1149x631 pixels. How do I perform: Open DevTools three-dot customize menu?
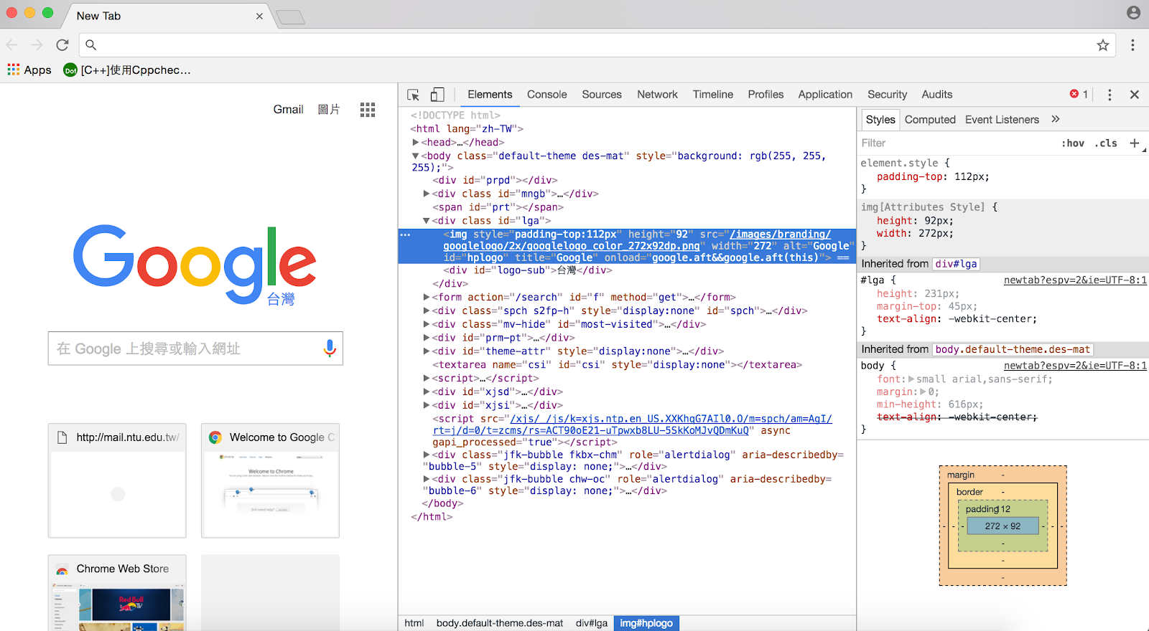pos(1110,95)
